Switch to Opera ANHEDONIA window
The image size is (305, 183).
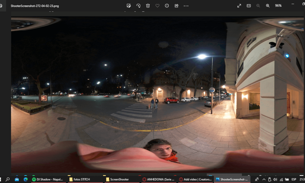point(158,179)
